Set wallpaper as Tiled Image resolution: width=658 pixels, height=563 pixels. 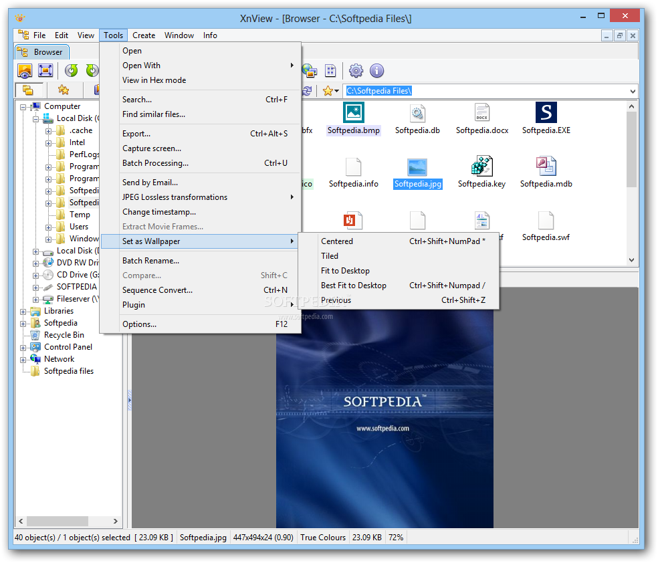click(399, 256)
